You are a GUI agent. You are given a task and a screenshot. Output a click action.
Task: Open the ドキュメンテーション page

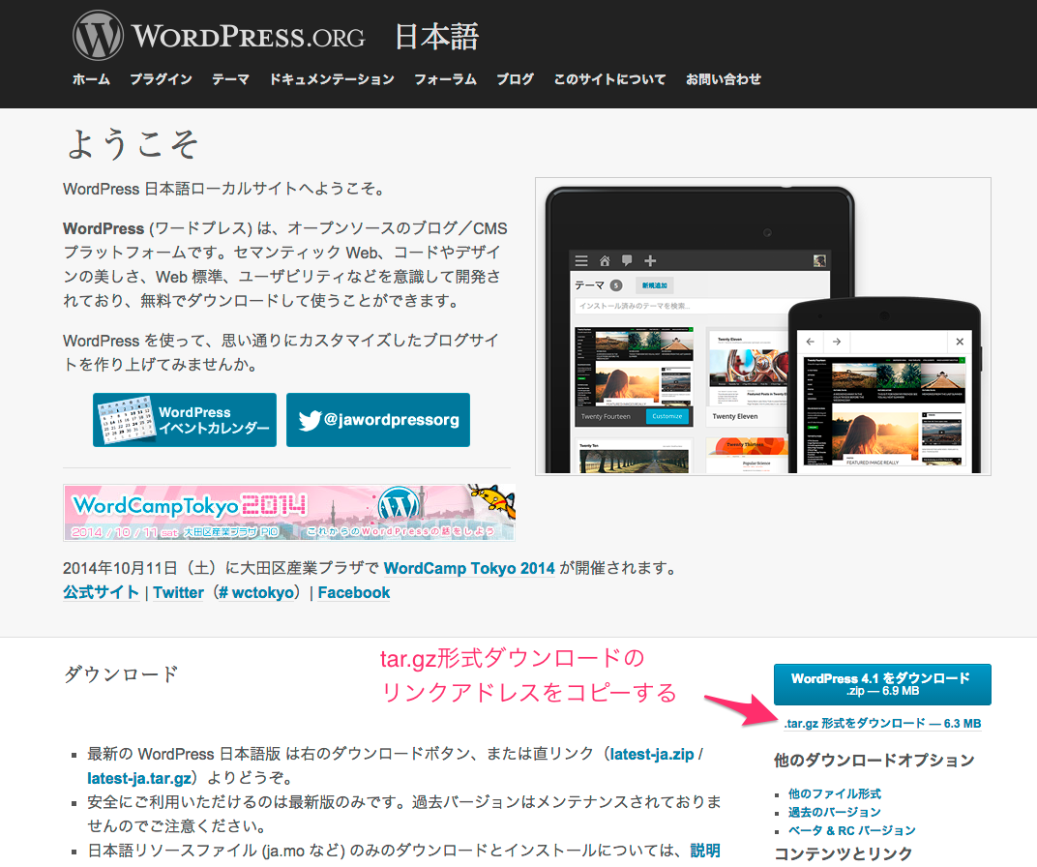332,79
